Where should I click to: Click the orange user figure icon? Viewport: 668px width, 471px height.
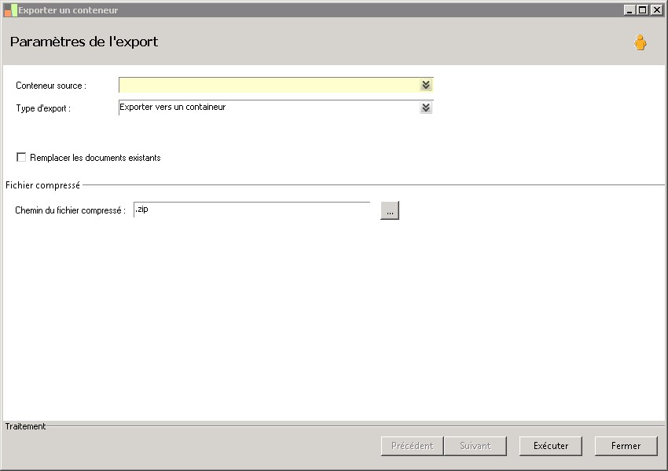point(640,42)
